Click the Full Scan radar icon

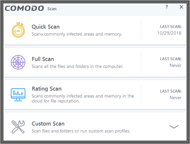coord(18,62)
